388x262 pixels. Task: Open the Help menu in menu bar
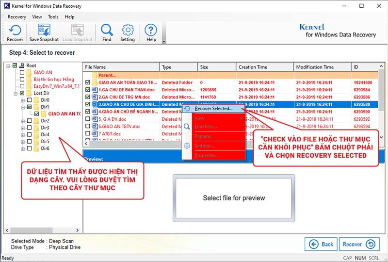coord(69,17)
